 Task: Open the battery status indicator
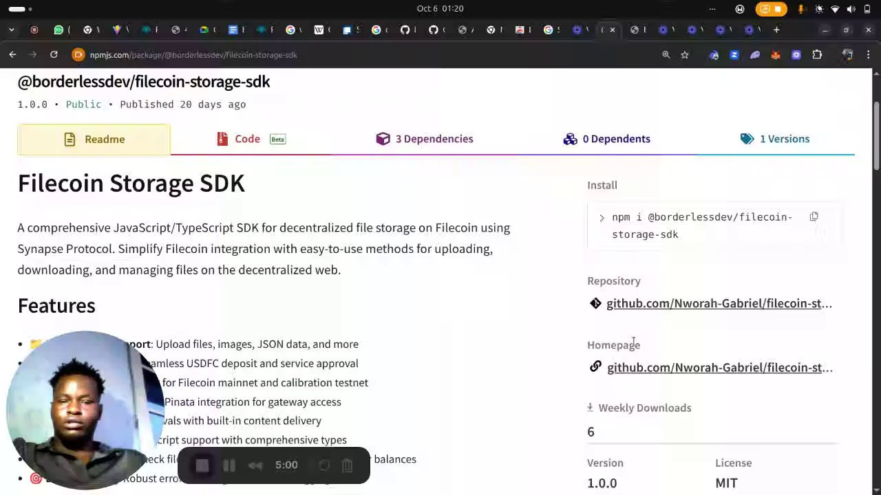868,9
